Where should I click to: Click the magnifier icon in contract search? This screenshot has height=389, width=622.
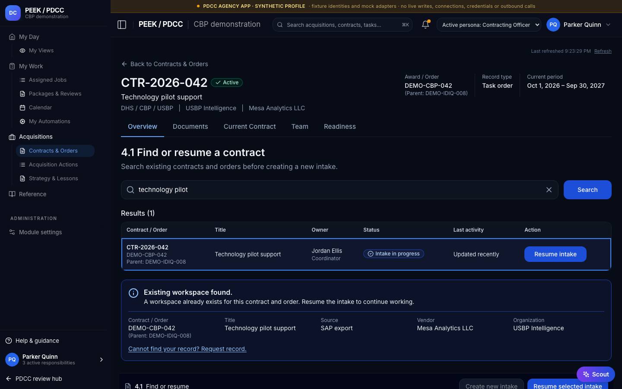point(130,190)
